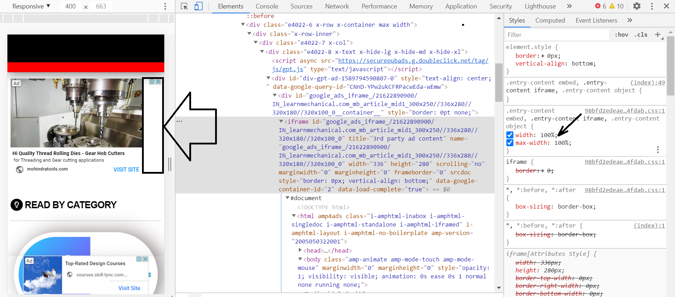Viewport: 675px width, 297px height.
Task: Open the doubleclick gpt.js script link
Action: click(x=413, y=61)
